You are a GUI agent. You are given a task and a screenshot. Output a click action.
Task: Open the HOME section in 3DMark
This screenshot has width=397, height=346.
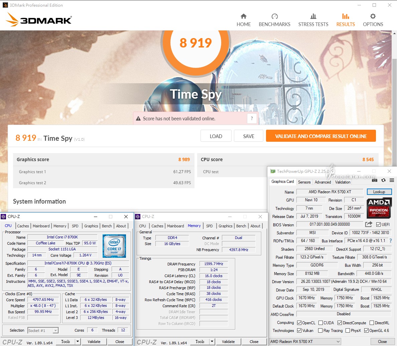[244, 20]
